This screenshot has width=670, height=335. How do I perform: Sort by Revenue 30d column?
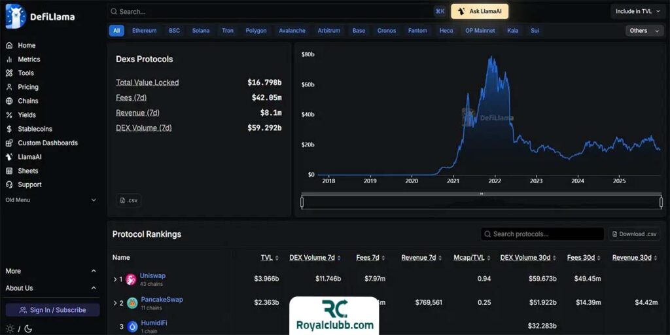point(635,258)
